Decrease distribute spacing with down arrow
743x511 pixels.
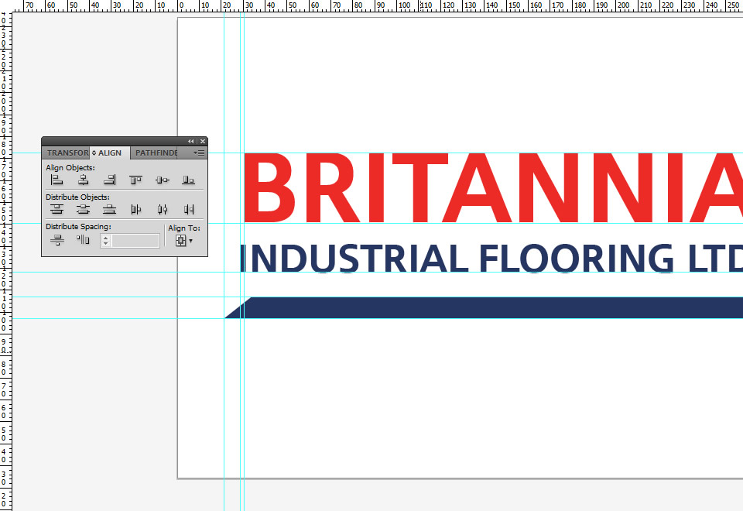106,244
